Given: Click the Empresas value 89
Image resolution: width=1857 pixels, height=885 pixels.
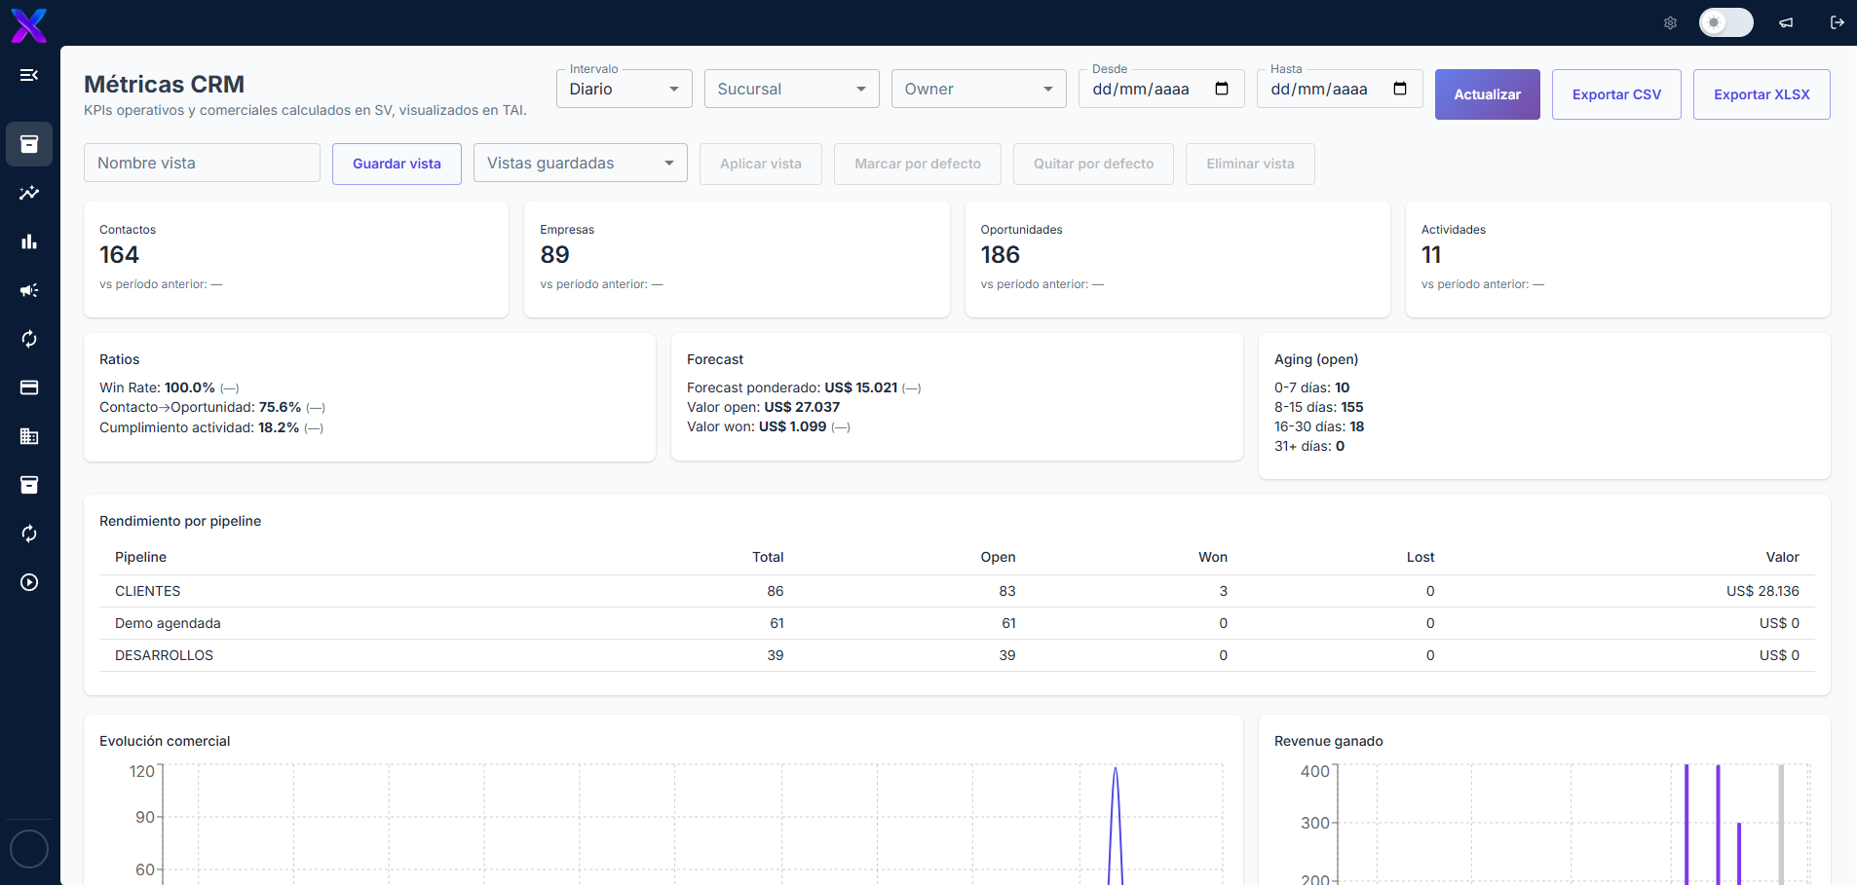Looking at the screenshot, I should tap(554, 255).
